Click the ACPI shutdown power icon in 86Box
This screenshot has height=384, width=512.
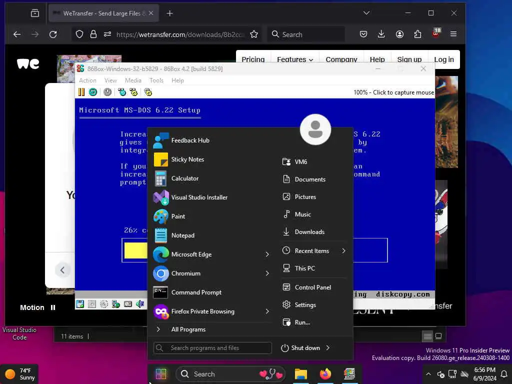click(x=107, y=92)
